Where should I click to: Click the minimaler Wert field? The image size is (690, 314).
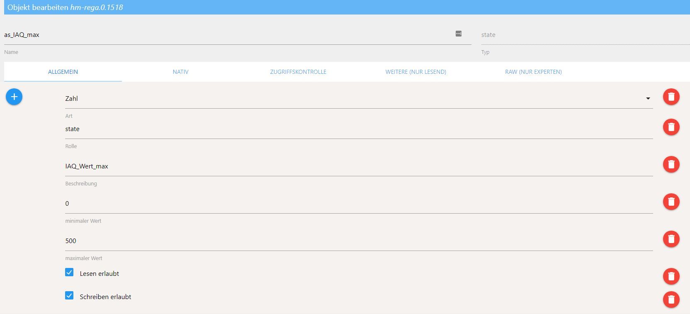pyautogui.click(x=359, y=204)
